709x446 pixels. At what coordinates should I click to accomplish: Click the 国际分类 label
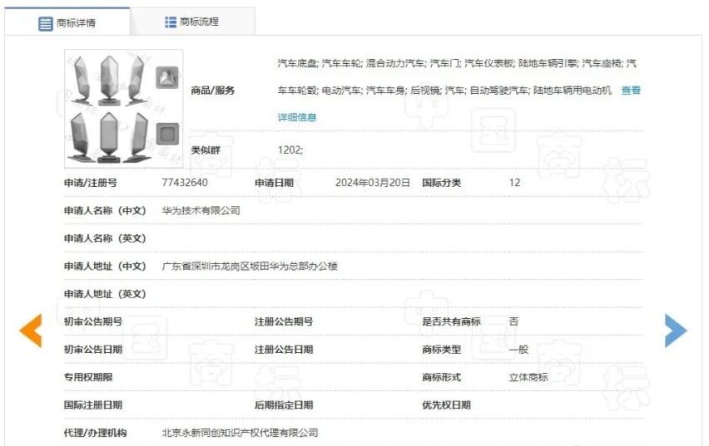click(x=441, y=183)
